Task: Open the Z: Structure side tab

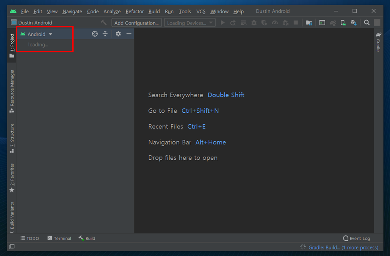Action: pos(12,138)
